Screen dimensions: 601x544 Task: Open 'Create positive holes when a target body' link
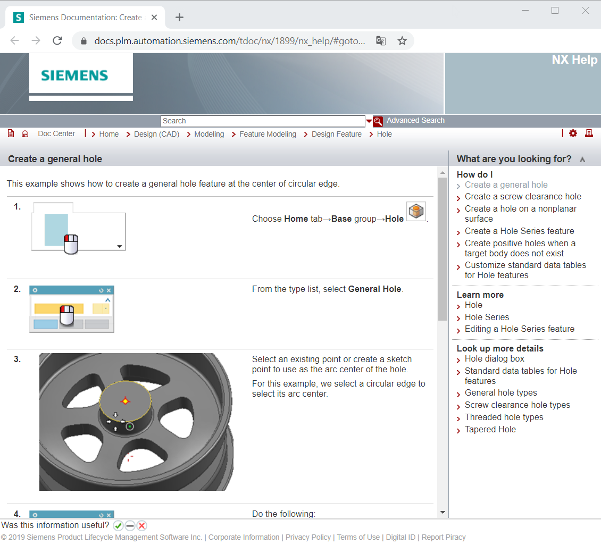[520, 248]
